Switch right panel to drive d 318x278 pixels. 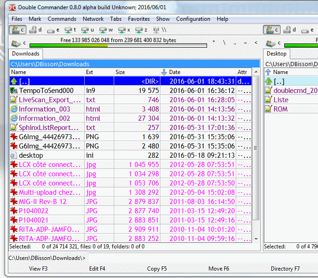[x=290, y=30]
